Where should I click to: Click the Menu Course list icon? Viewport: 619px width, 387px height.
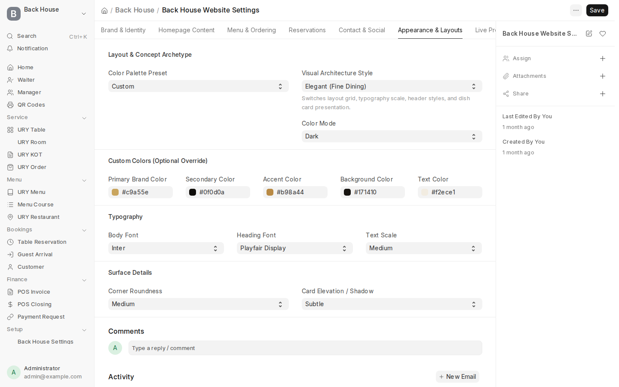click(x=10, y=205)
